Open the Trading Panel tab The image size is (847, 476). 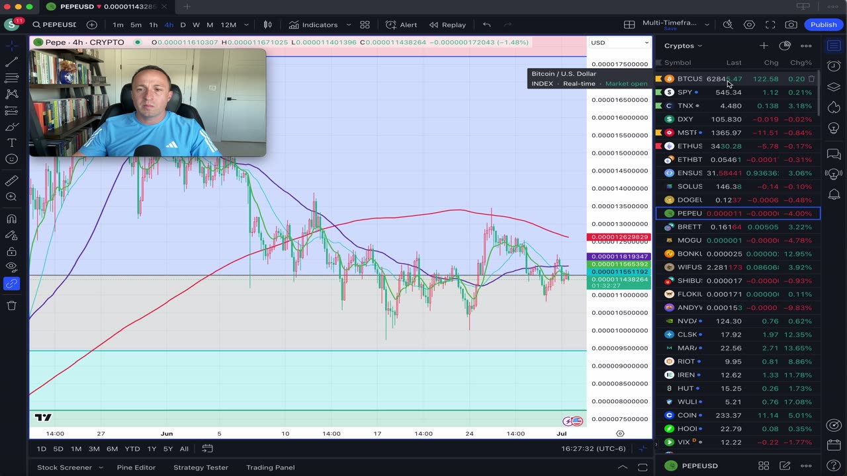click(x=270, y=467)
